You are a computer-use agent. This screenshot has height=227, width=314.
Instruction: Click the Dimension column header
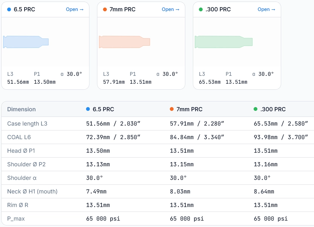tap(22, 109)
